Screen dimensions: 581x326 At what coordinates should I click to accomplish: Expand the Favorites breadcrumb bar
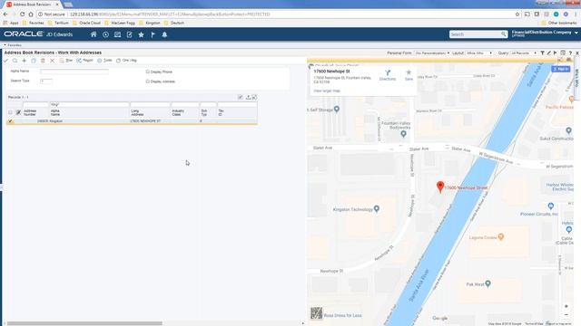[x=13, y=45]
